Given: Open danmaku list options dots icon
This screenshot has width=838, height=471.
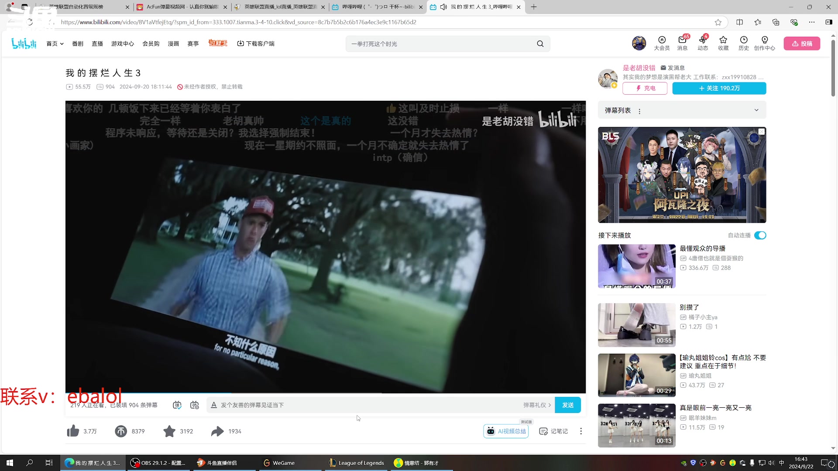Looking at the screenshot, I should [639, 111].
